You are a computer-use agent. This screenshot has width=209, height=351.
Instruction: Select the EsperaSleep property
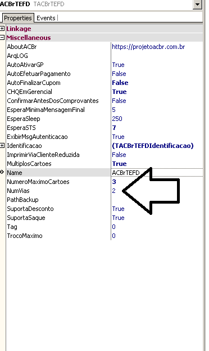point(24,119)
